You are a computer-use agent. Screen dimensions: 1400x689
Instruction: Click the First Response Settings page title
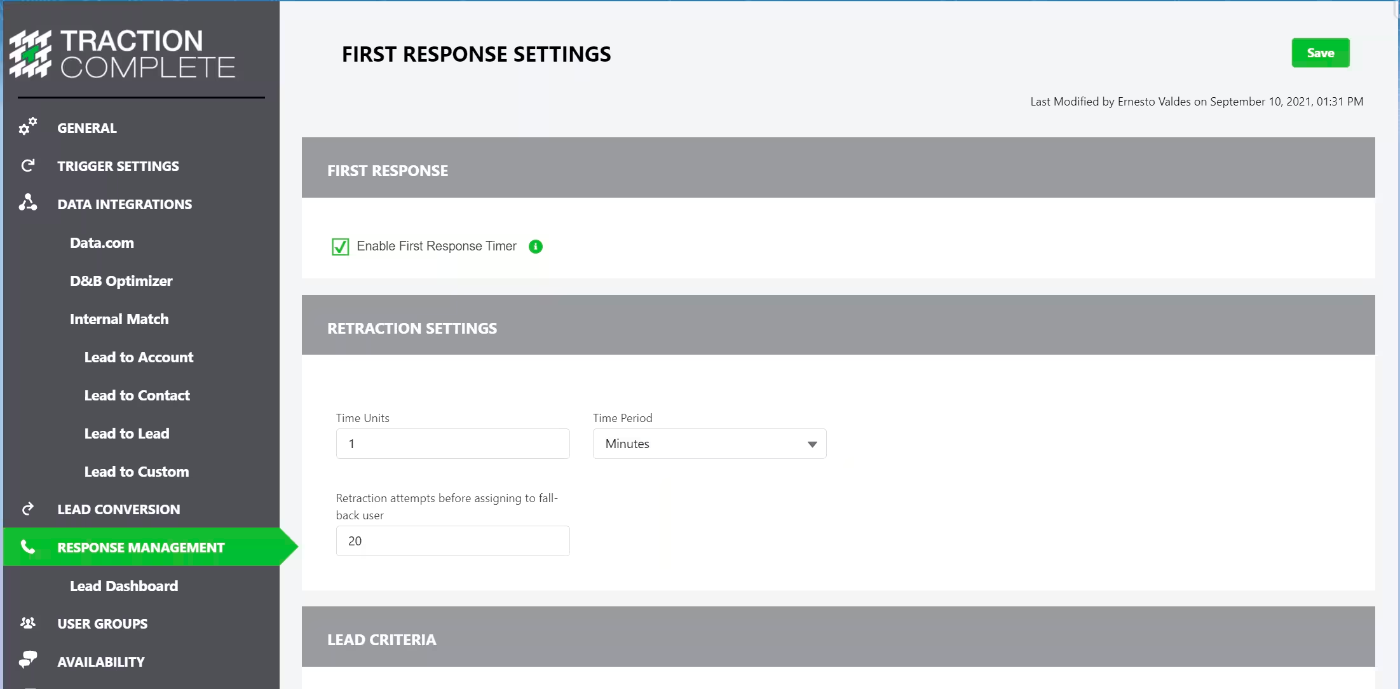[476, 55]
